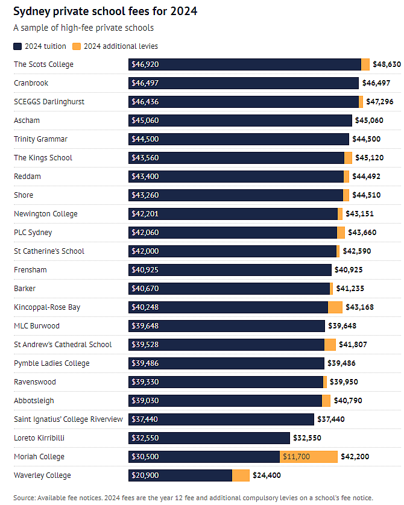Image resolution: width=404 pixels, height=505 pixels.
Task: Click the Abbotsleigh orange levies segment
Action: coord(326,401)
